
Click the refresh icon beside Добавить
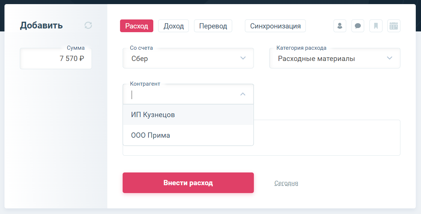88,25
